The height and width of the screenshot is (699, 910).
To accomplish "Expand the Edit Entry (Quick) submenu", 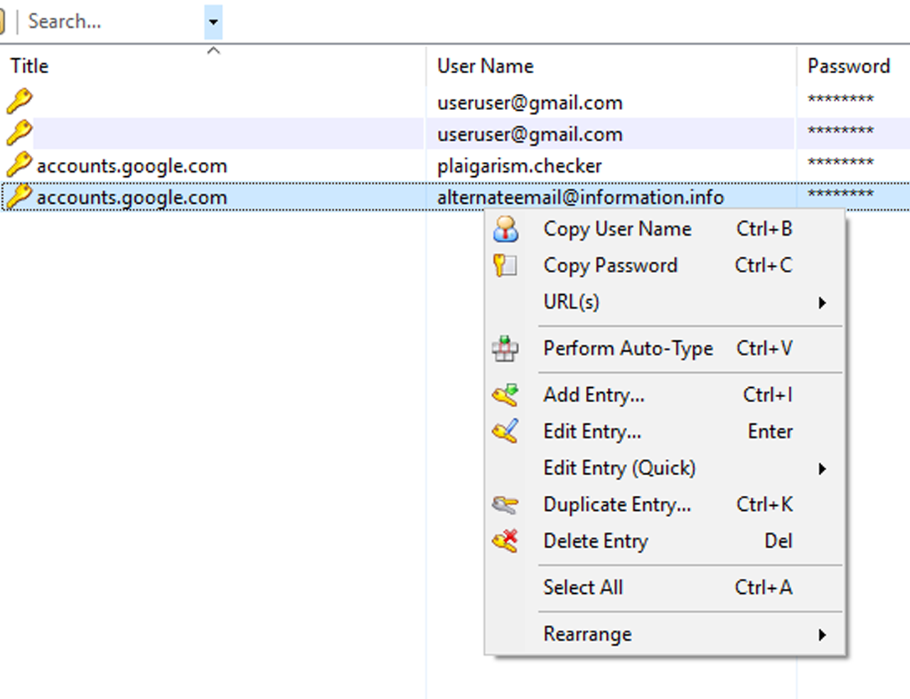I will coord(665,468).
